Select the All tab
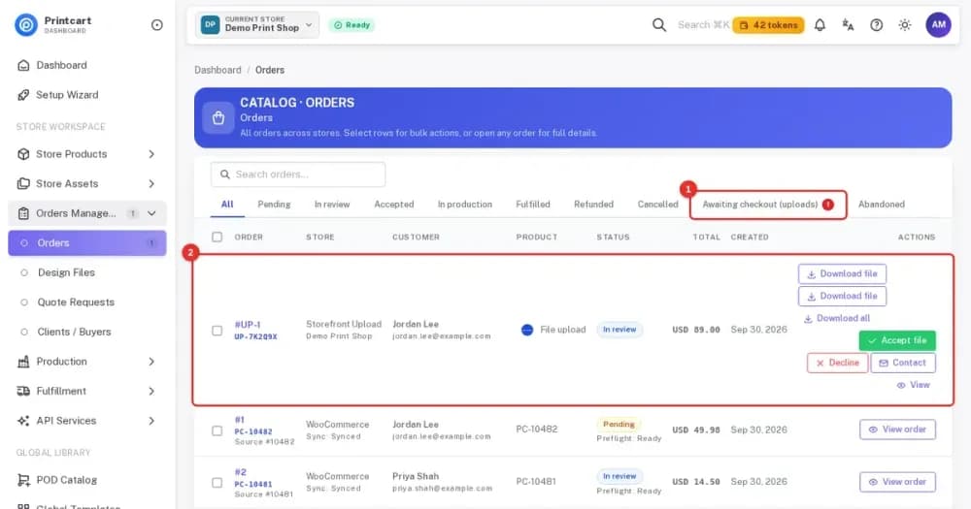This screenshot has width=971, height=509. [x=227, y=205]
